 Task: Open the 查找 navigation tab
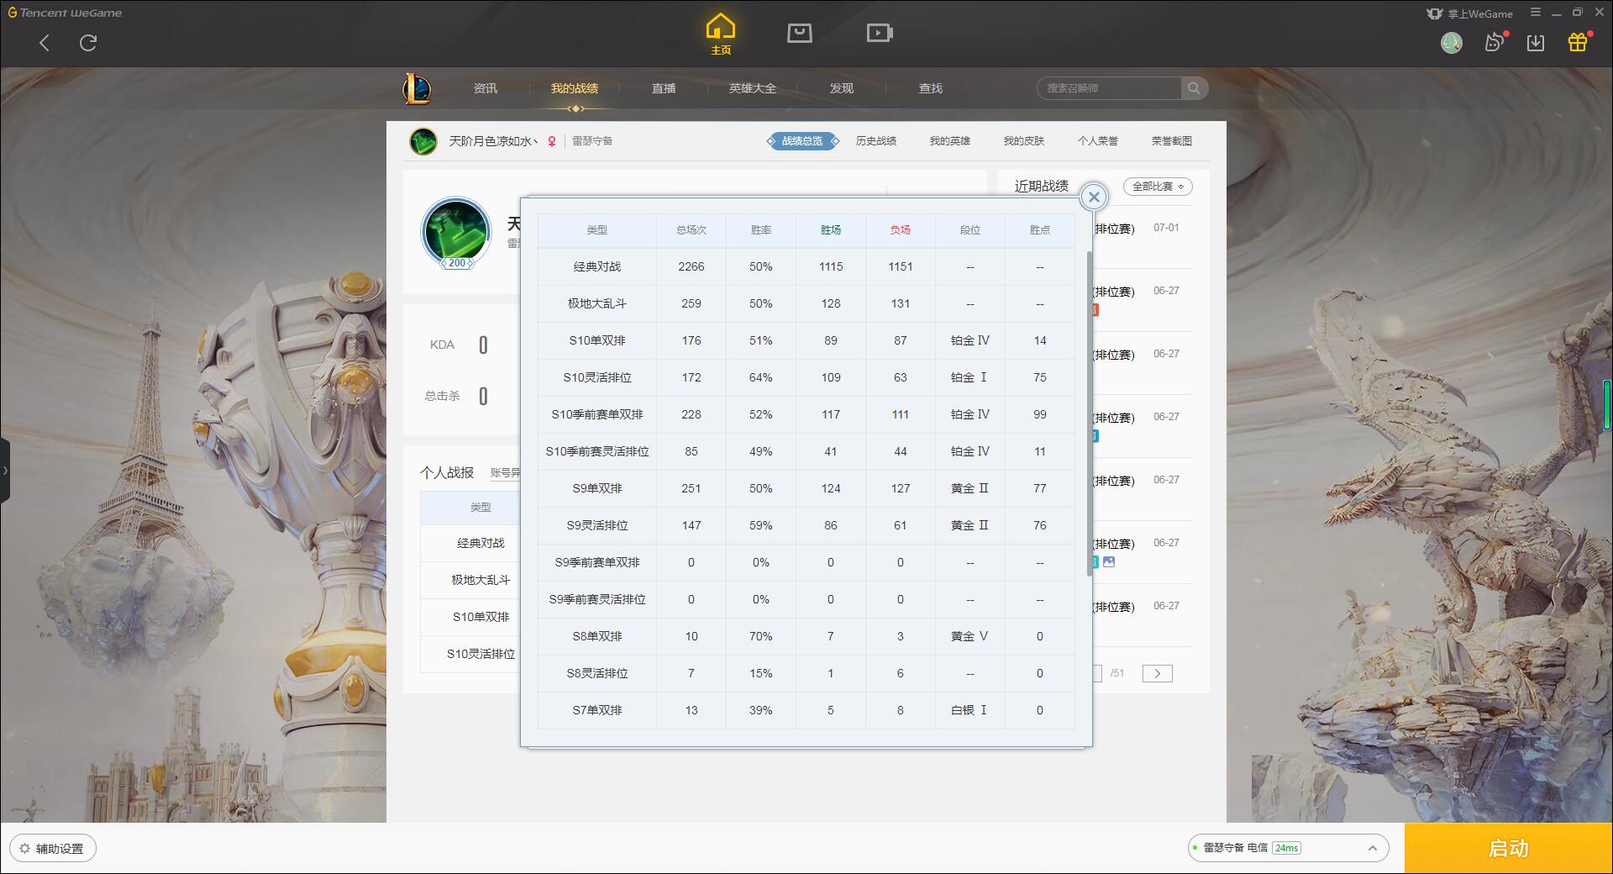tap(931, 88)
